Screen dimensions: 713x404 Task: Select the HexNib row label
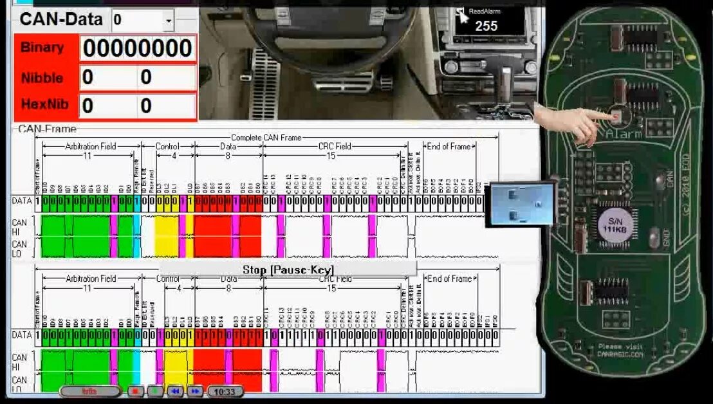45,104
